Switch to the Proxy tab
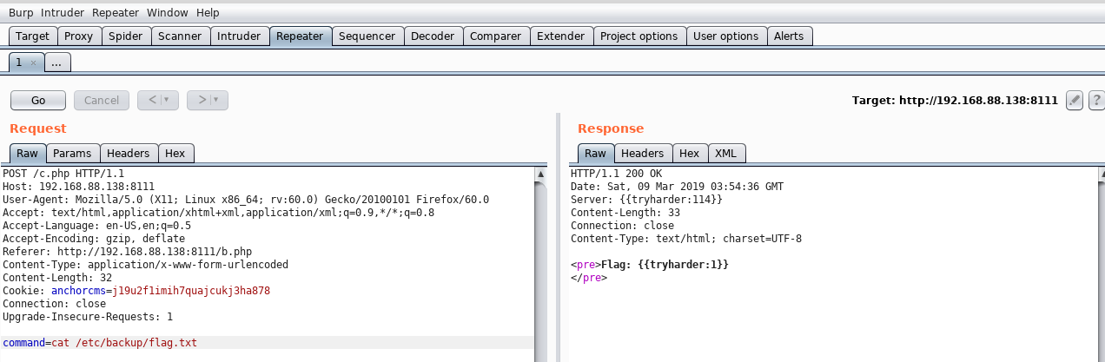The height and width of the screenshot is (362, 1105). click(79, 36)
